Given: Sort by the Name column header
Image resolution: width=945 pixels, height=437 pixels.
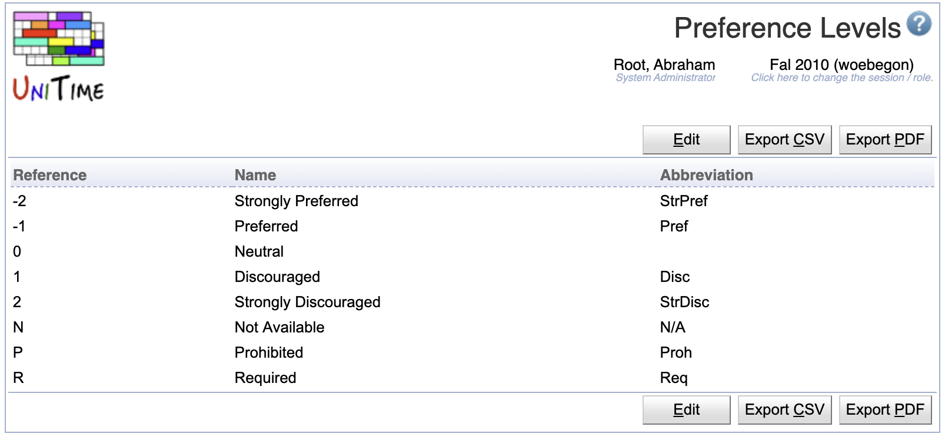Looking at the screenshot, I should (255, 175).
